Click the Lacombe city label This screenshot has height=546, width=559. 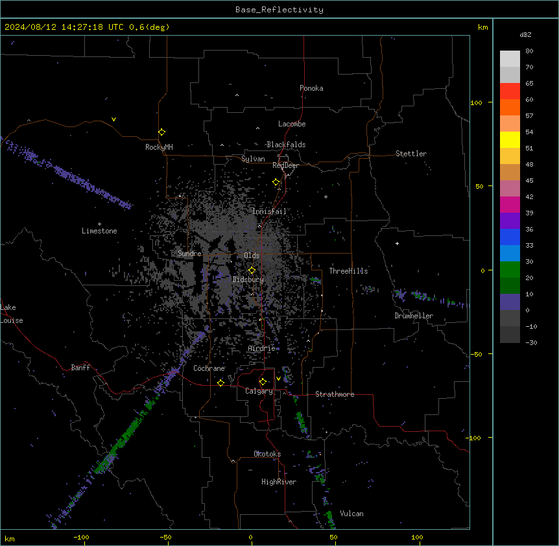(292, 124)
